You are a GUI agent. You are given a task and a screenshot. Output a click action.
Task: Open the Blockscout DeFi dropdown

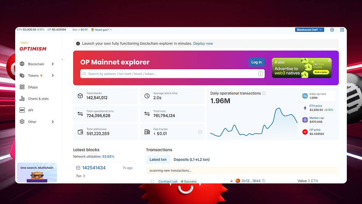click(310, 30)
